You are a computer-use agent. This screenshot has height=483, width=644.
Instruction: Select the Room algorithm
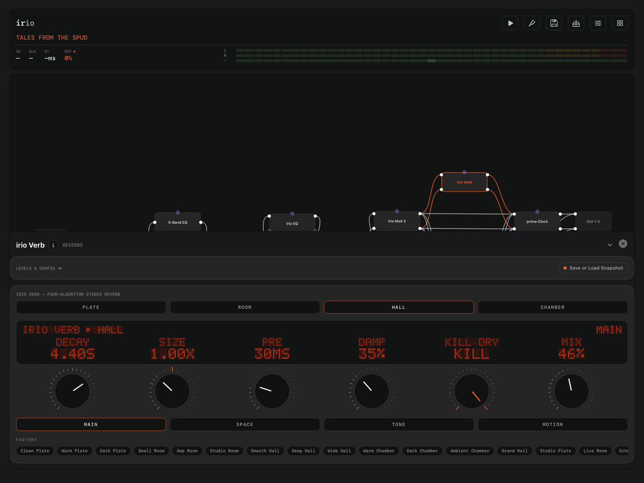click(245, 307)
